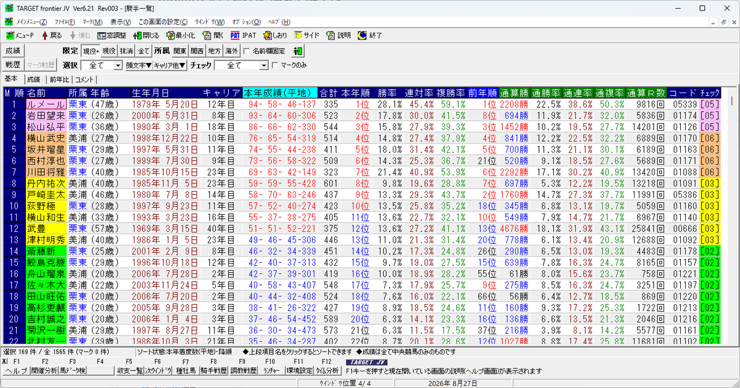Open the 頭文字▼ dropdown
The height and width of the screenshot is (388, 740).
[138, 65]
